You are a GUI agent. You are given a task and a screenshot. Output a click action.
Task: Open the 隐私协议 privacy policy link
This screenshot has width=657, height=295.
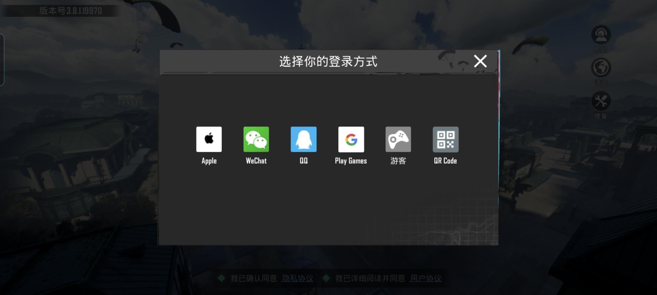(298, 278)
